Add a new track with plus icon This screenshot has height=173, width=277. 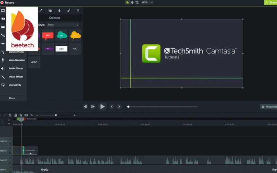click(9, 120)
